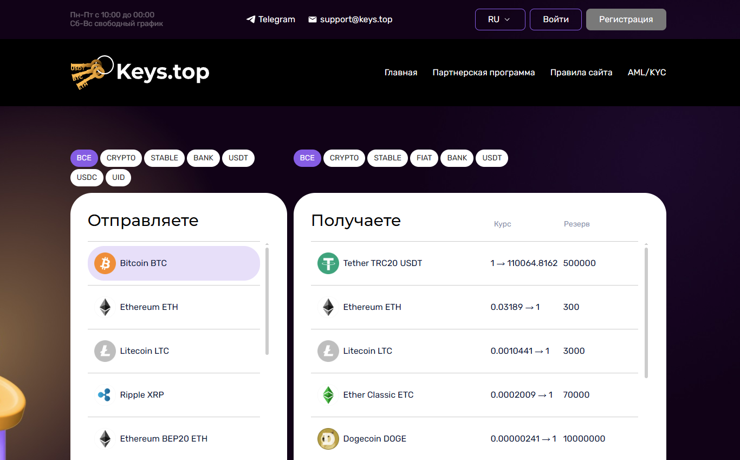Click the Bitcoin icon in the send list
Image resolution: width=740 pixels, height=460 pixels.
point(105,263)
